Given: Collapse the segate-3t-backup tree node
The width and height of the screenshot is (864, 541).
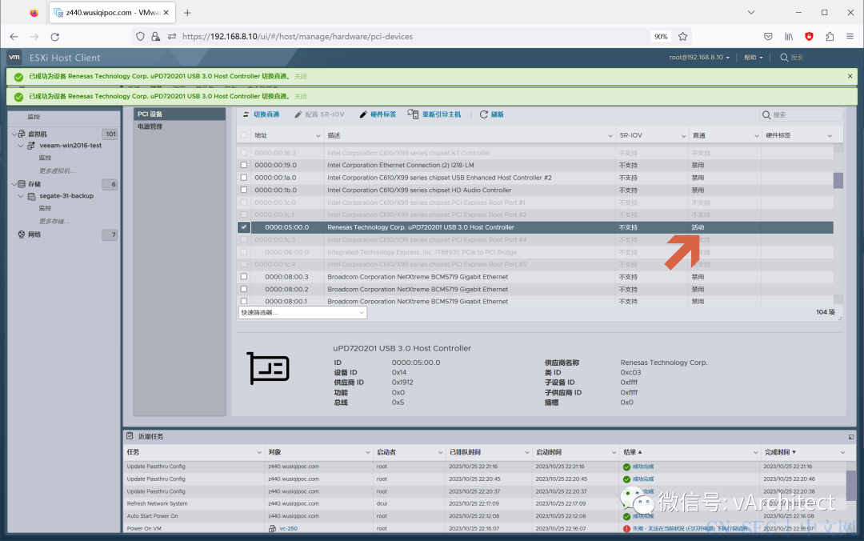Looking at the screenshot, I should point(21,196).
